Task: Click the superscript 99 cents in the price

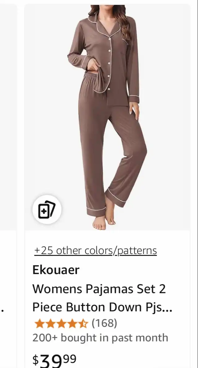Action: 70,359
